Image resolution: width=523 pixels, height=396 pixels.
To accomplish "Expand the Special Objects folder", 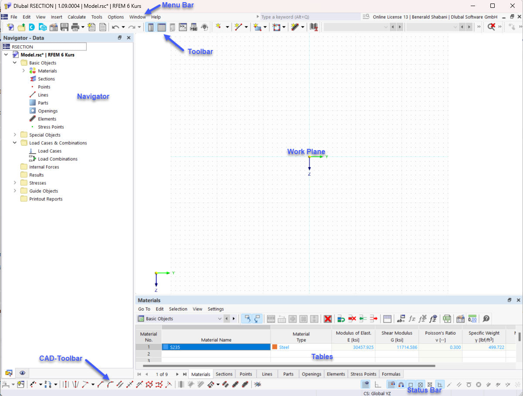I will 15,135.
